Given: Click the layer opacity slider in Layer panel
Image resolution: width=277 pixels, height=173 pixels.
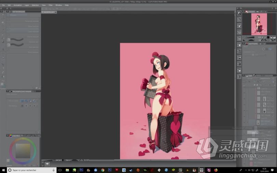Looking at the screenshot, I should tap(265, 79).
